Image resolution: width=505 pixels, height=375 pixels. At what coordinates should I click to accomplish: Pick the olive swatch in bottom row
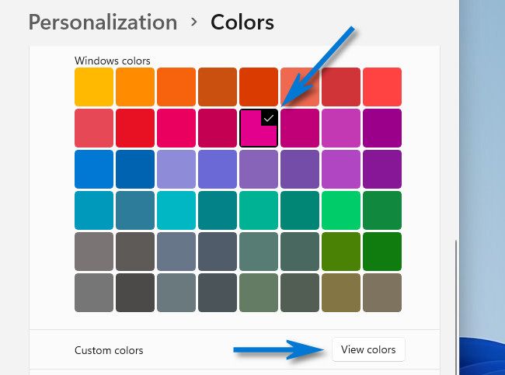[x=341, y=293]
